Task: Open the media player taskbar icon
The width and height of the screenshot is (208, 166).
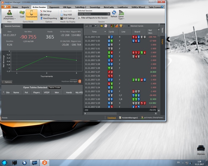Action: (x=24, y=163)
